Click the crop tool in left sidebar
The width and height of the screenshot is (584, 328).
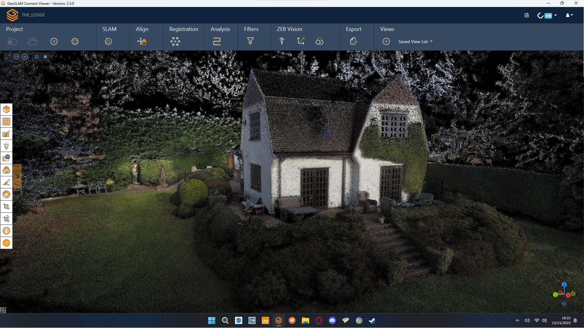click(x=6, y=207)
